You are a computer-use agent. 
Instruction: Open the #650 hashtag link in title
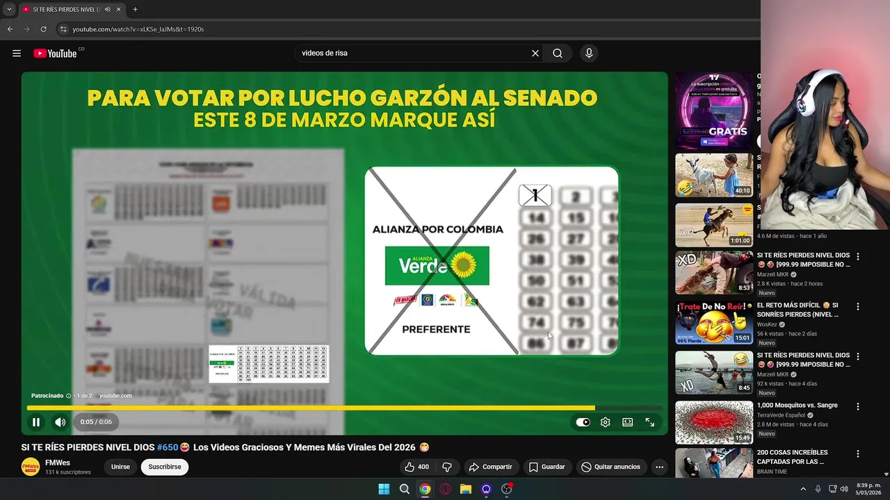pyautogui.click(x=168, y=447)
